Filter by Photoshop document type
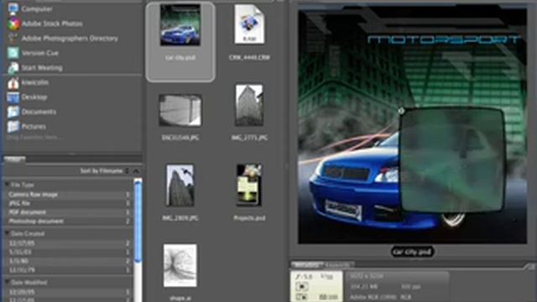The width and height of the screenshot is (537, 302). pos(68,221)
